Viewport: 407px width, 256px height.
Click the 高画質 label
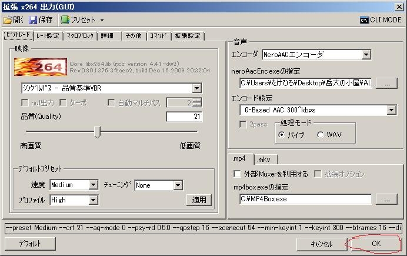31,146
